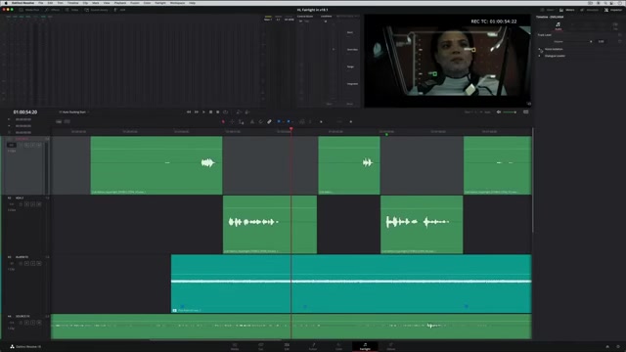Image resolution: width=626 pixels, height=352 pixels.
Task: Open the ADR panel
Action: click(x=119, y=10)
